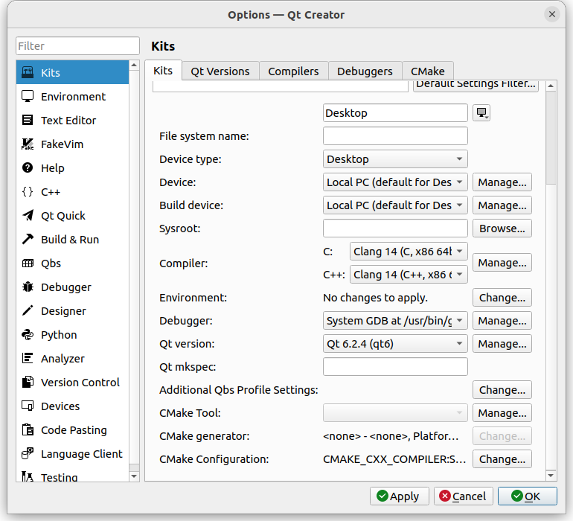Open Designer settings
The height and width of the screenshot is (521, 573).
(72, 311)
